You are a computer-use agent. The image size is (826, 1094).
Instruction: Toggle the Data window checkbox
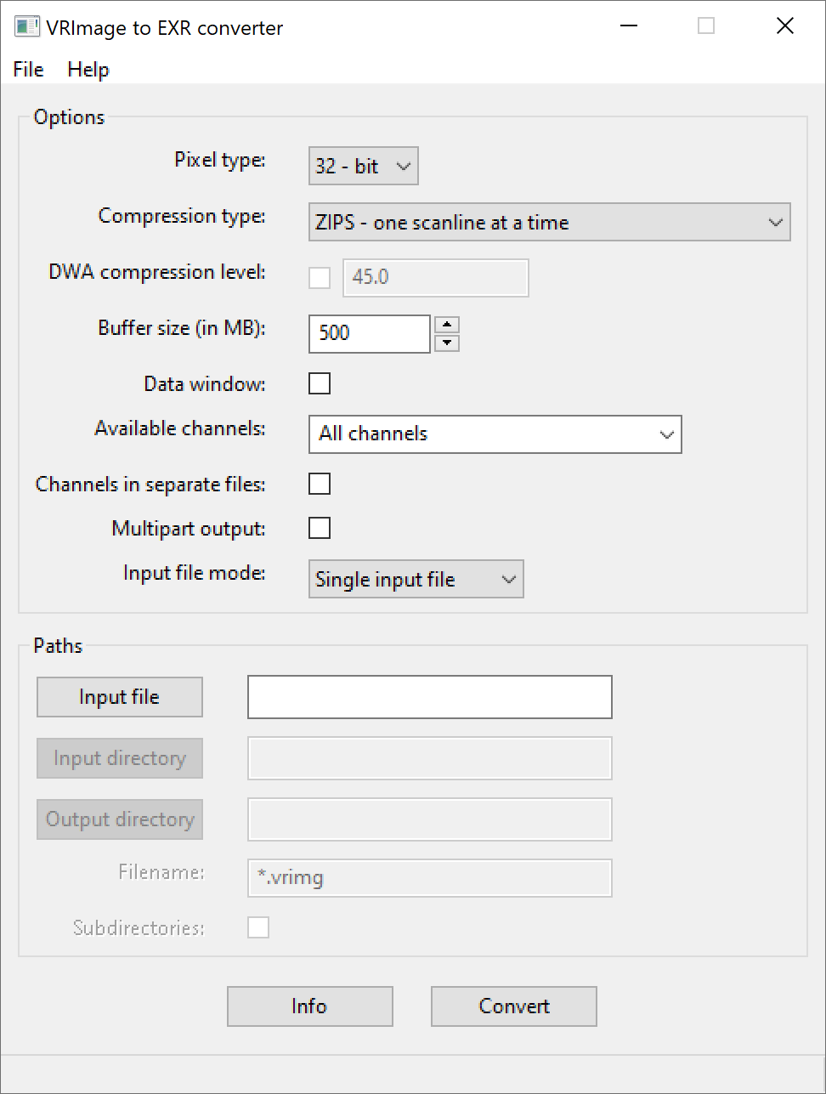[319, 383]
